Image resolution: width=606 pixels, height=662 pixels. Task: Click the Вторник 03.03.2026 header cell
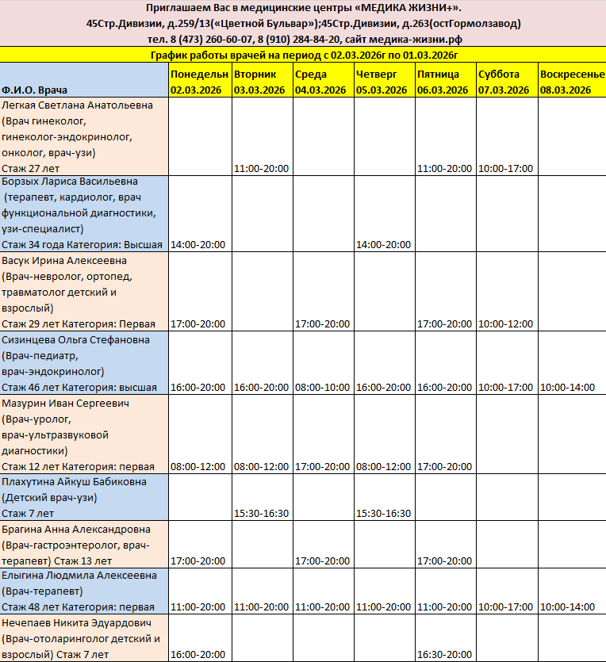click(x=262, y=81)
